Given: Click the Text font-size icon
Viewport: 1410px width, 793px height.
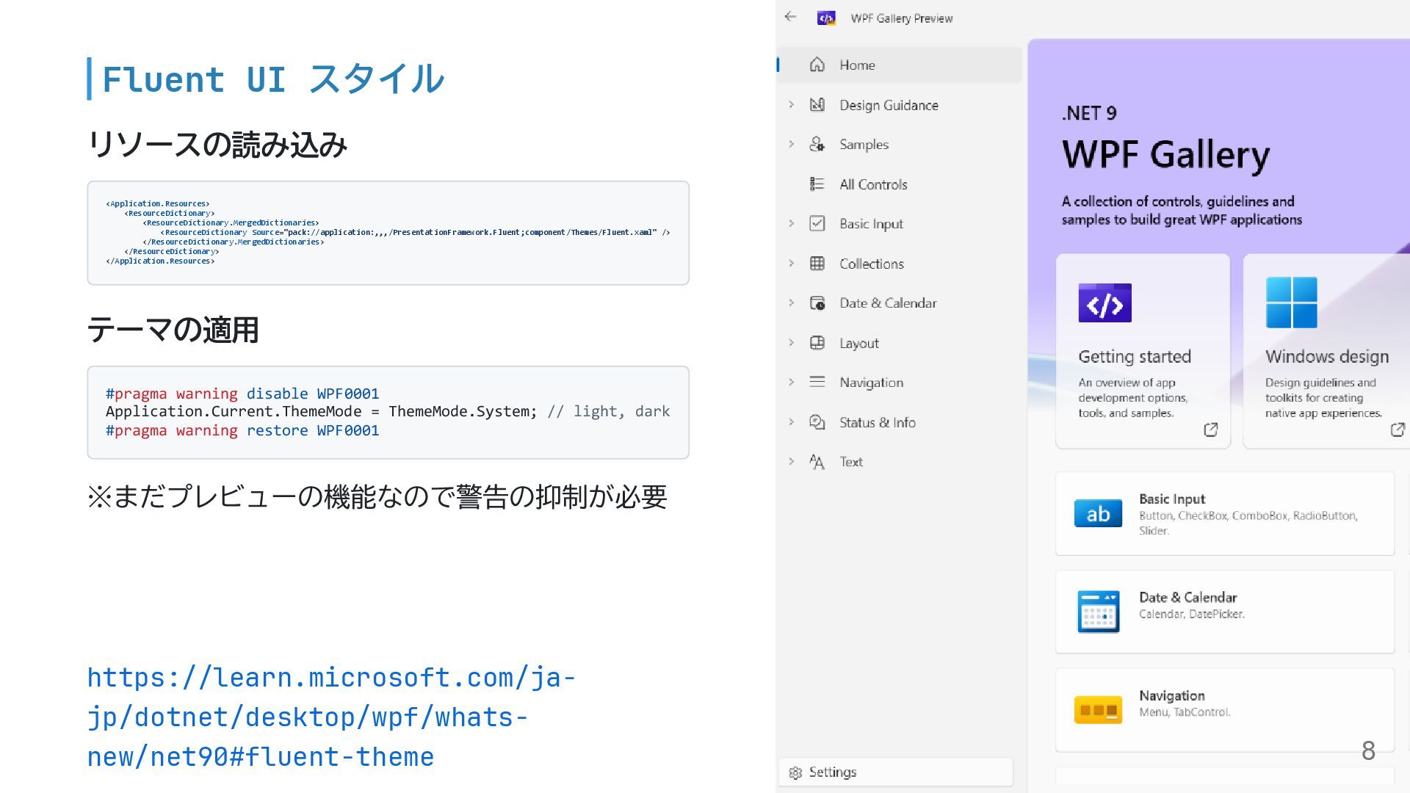Looking at the screenshot, I should (x=817, y=462).
